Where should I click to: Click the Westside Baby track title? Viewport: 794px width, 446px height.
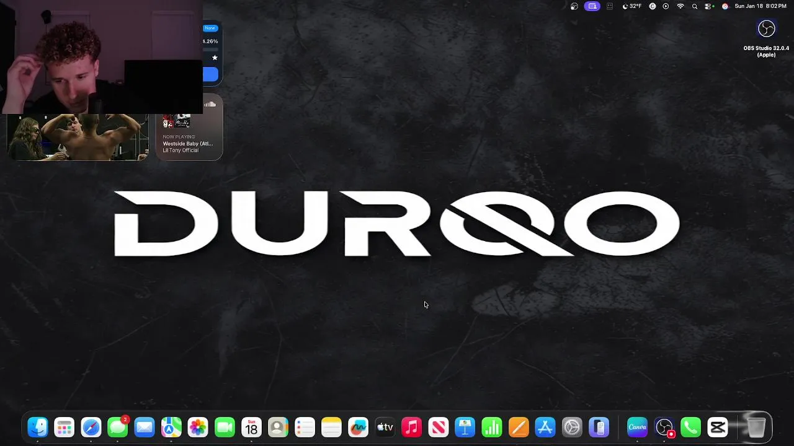pos(188,144)
